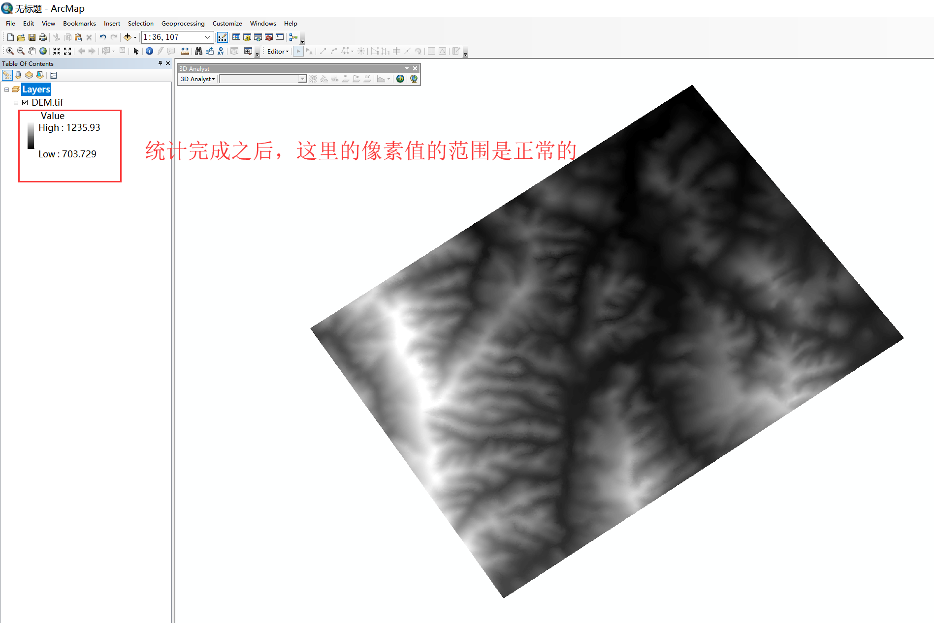Viewport: 934px width, 623px height.
Task: Open the 3D Analyst dropdown menu
Action: coord(198,79)
